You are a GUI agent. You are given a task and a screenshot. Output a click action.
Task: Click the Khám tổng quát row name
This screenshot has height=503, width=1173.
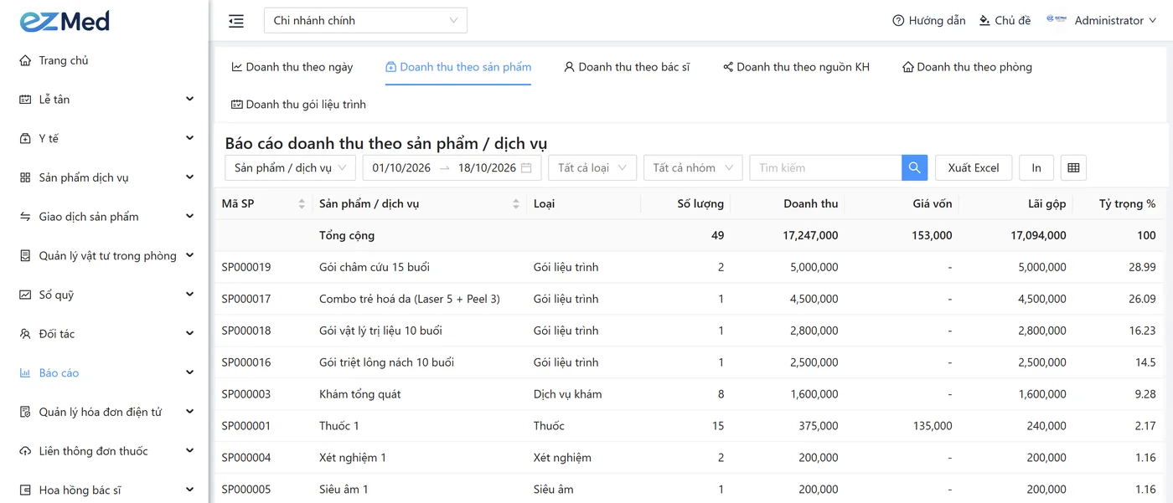point(360,394)
